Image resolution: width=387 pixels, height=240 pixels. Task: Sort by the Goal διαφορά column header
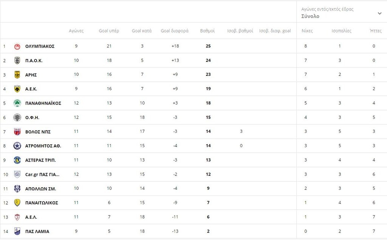click(175, 31)
